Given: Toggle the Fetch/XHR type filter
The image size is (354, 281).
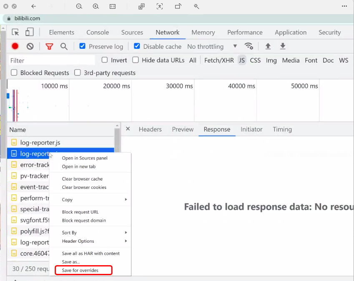Looking at the screenshot, I should tap(219, 60).
